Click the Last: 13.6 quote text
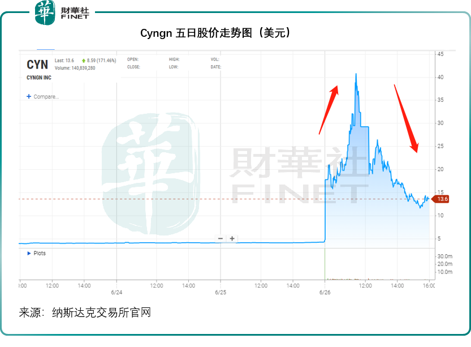Screen dimensions: 471x347 click(x=64, y=61)
